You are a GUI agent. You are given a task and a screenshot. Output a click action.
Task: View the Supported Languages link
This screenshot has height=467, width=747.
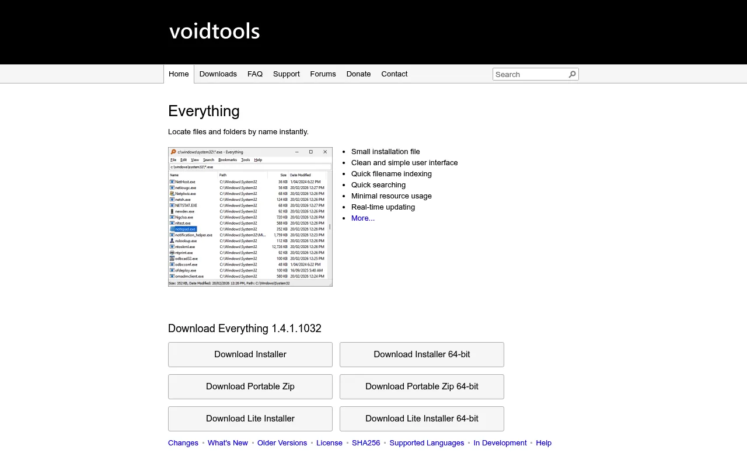point(427,443)
